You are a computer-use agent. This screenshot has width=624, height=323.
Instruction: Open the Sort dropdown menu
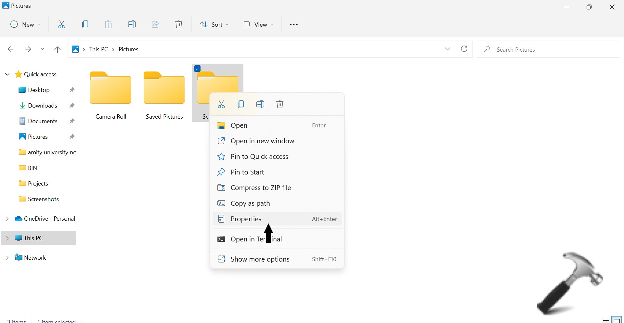coord(214,25)
